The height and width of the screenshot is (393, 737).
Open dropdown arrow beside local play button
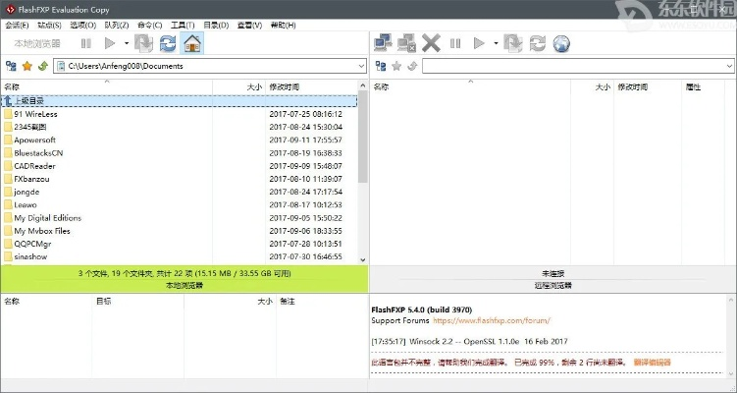tap(126, 43)
